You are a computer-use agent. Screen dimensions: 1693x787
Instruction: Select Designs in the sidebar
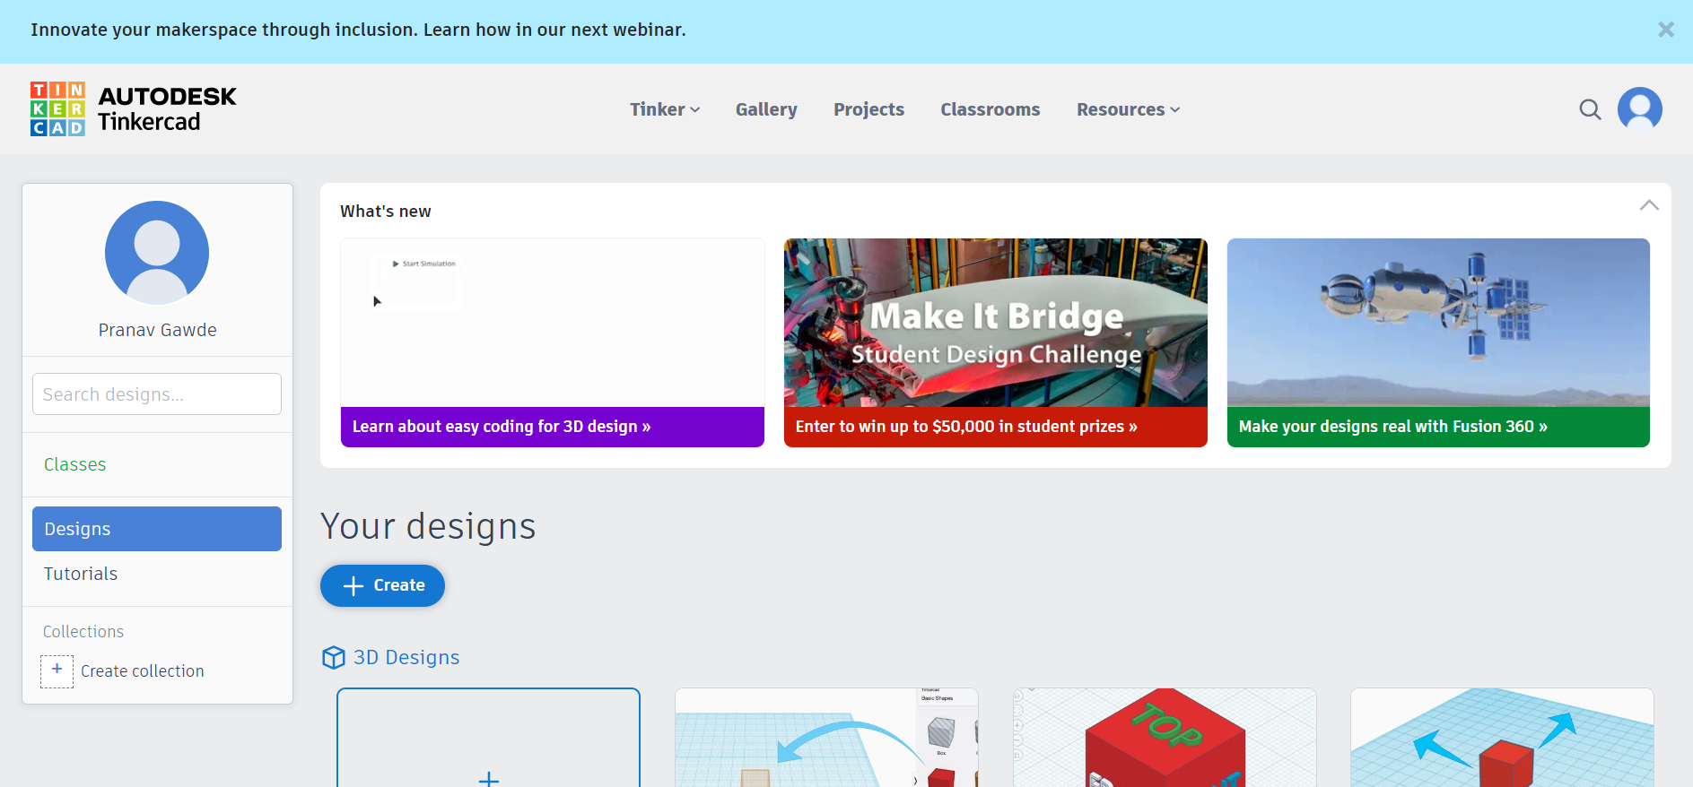point(157,529)
